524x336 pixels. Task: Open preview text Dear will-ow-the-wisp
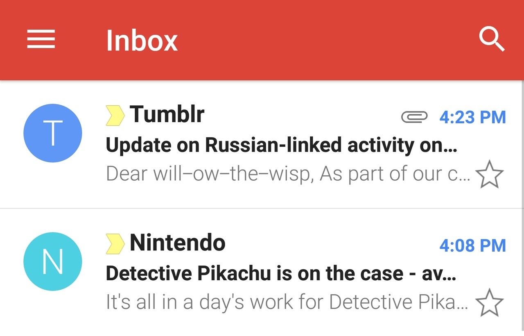click(x=288, y=174)
